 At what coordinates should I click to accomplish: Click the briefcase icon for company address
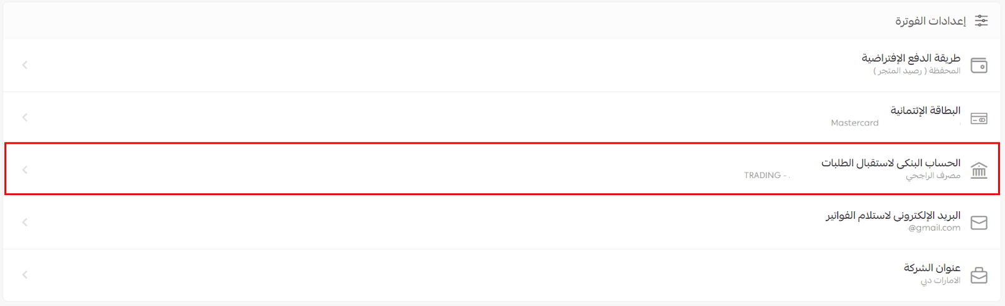tap(979, 275)
